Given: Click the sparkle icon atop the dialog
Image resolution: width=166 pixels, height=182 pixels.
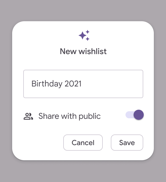Looking at the screenshot, I should pos(84,35).
